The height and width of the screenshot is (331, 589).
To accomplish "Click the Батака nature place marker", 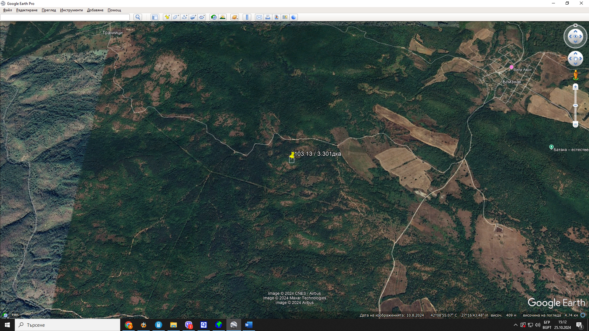I will (x=551, y=147).
